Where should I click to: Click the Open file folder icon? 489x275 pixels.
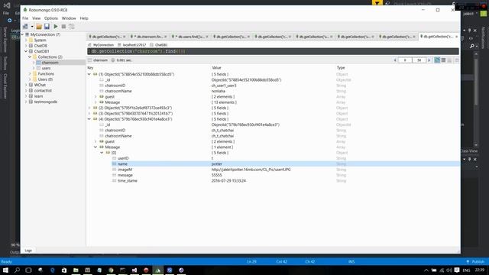point(39,27)
